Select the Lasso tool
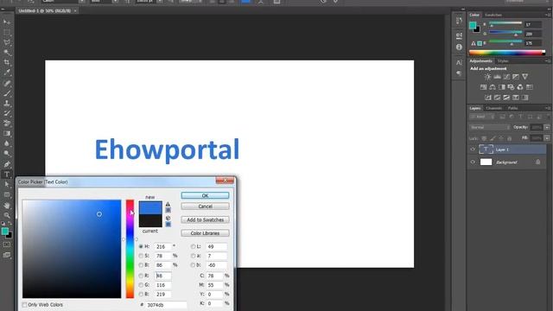 (7, 42)
